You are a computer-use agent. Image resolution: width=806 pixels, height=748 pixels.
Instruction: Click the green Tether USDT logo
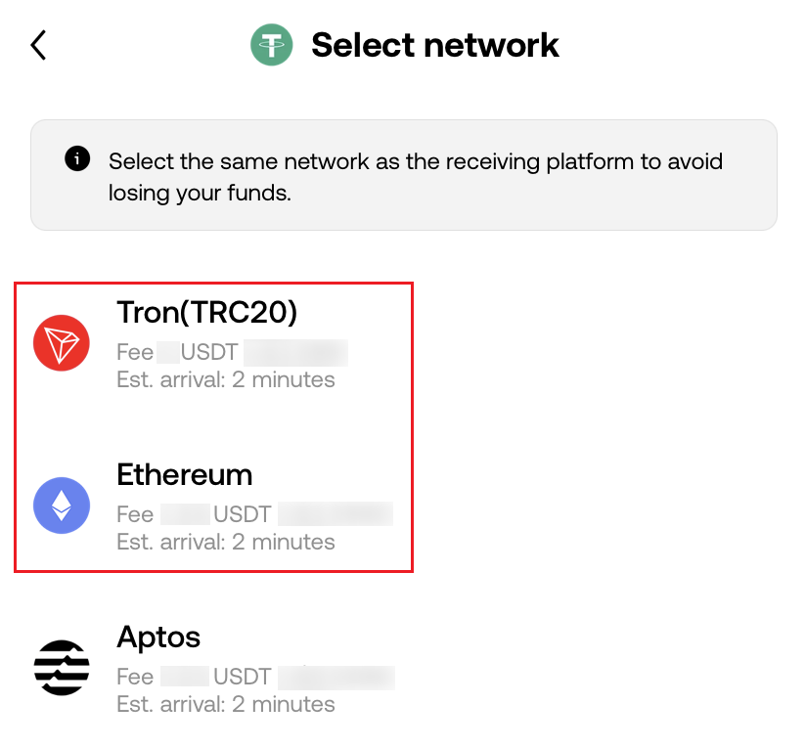click(x=271, y=45)
